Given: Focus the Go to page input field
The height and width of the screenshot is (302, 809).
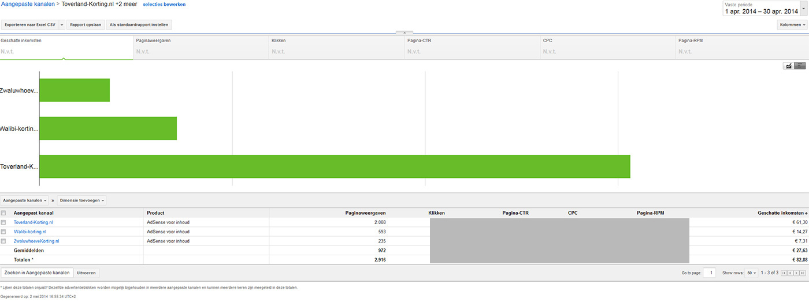Looking at the screenshot, I should pos(710,273).
